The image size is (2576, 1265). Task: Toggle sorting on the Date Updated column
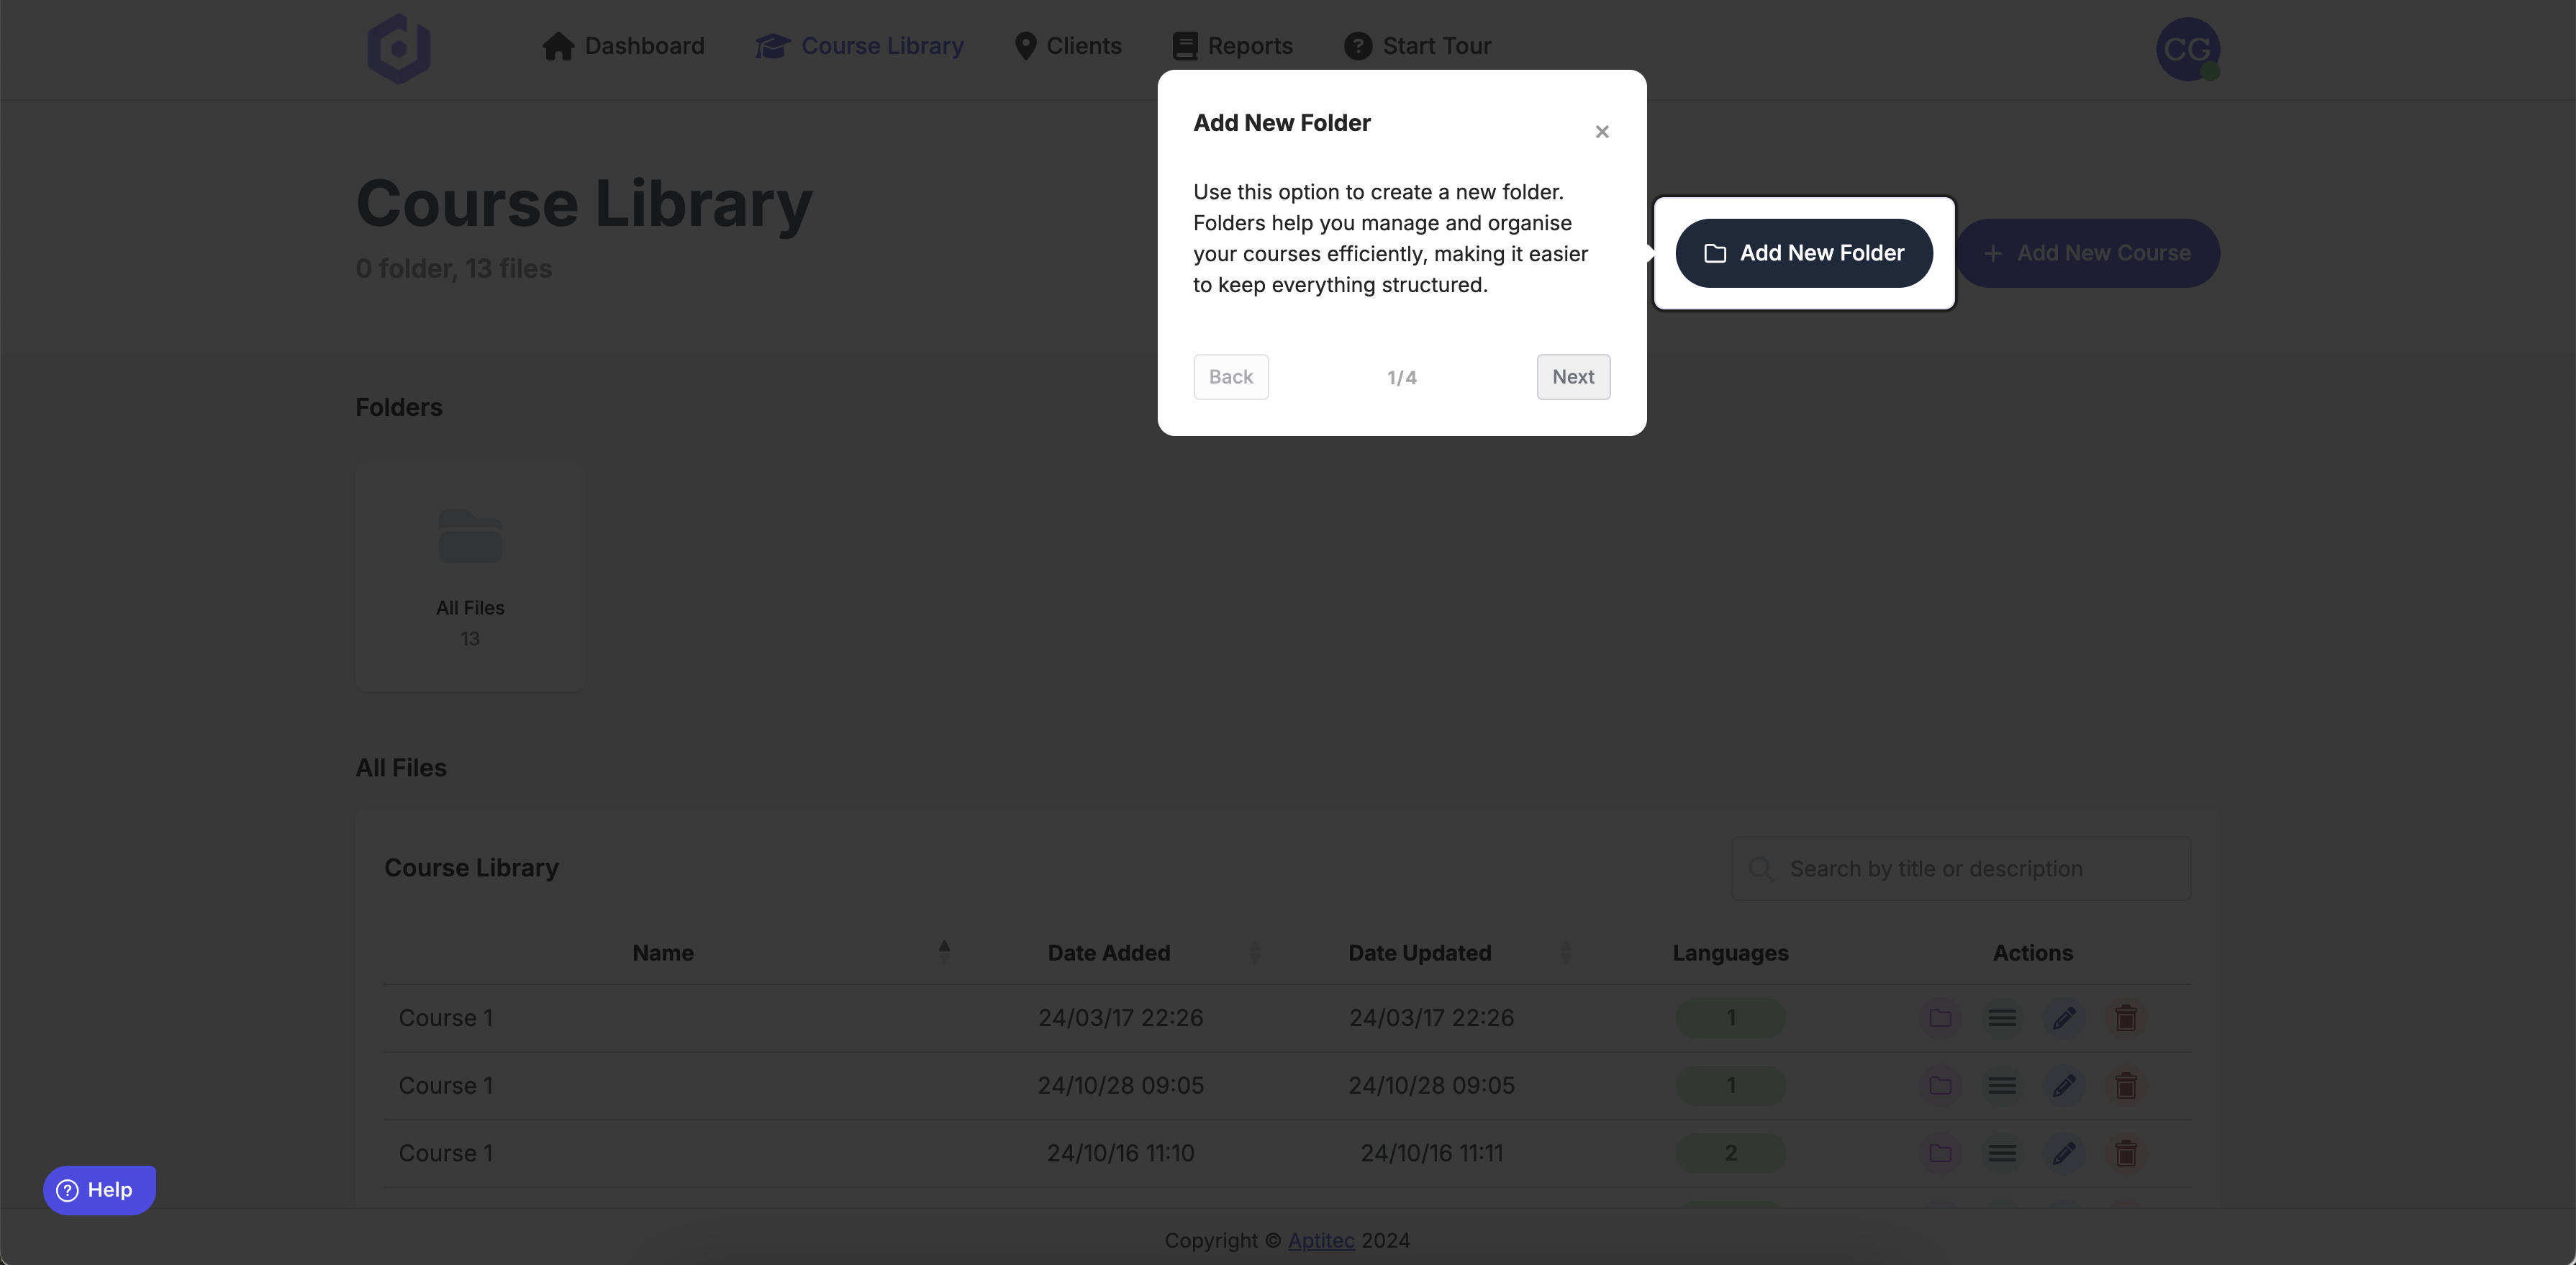pyautogui.click(x=1565, y=951)
